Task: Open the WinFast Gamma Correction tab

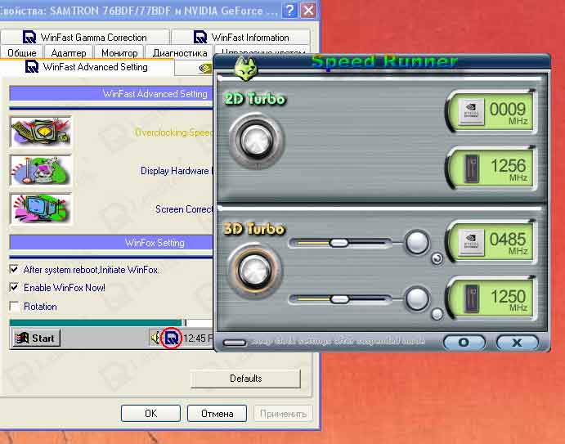Action: click(x=85, y=37)
